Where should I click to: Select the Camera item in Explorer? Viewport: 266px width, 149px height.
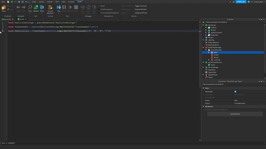(x=214, y=28)
